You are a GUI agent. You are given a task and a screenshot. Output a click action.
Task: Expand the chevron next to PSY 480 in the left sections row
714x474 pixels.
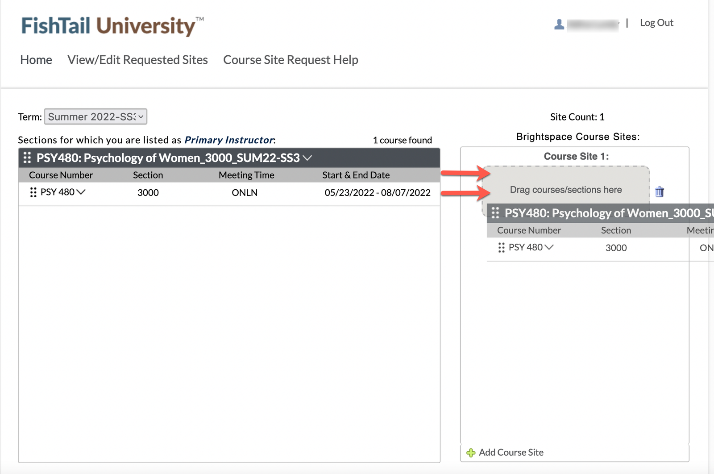(x=81, y=192)
